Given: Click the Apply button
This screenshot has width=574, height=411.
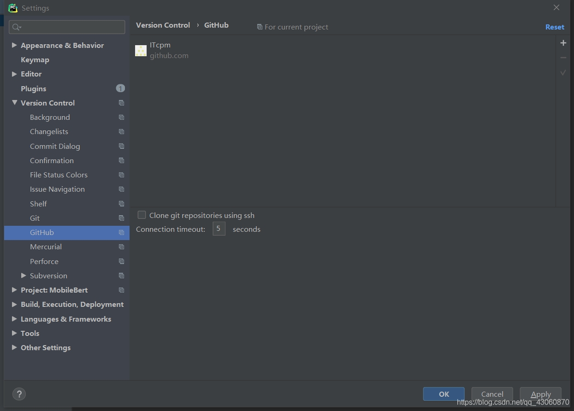Looking at the screenshot, I should click(540, 394).
